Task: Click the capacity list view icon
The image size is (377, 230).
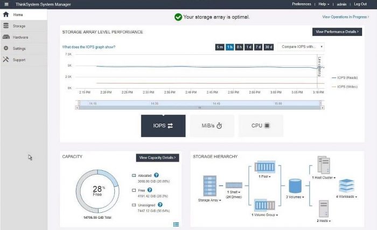Action: coord(176,224)
